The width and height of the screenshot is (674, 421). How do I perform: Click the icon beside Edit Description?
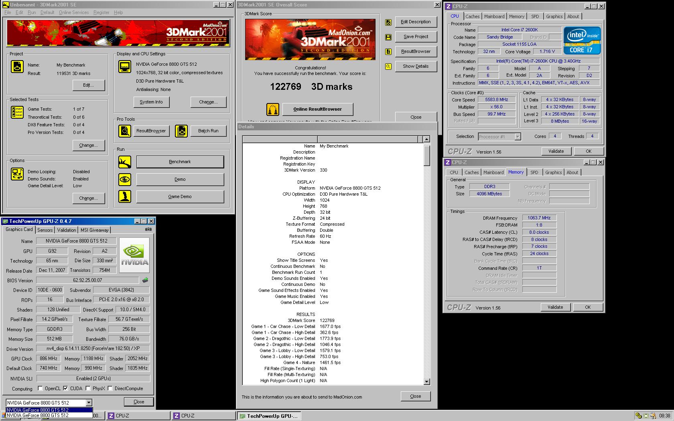[x=388, y=22]
